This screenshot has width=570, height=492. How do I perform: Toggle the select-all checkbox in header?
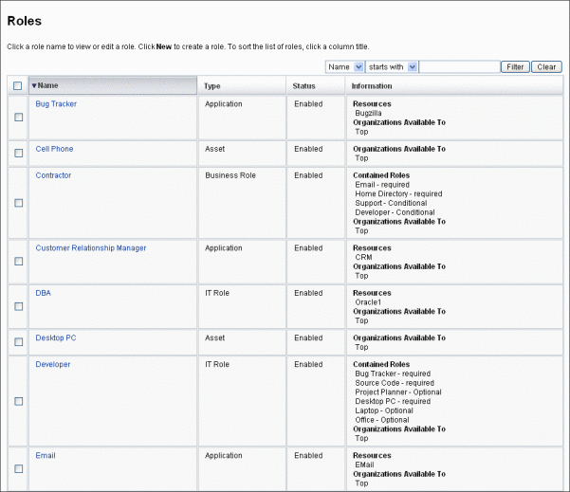pyautogui.click(x=17, y=85)
